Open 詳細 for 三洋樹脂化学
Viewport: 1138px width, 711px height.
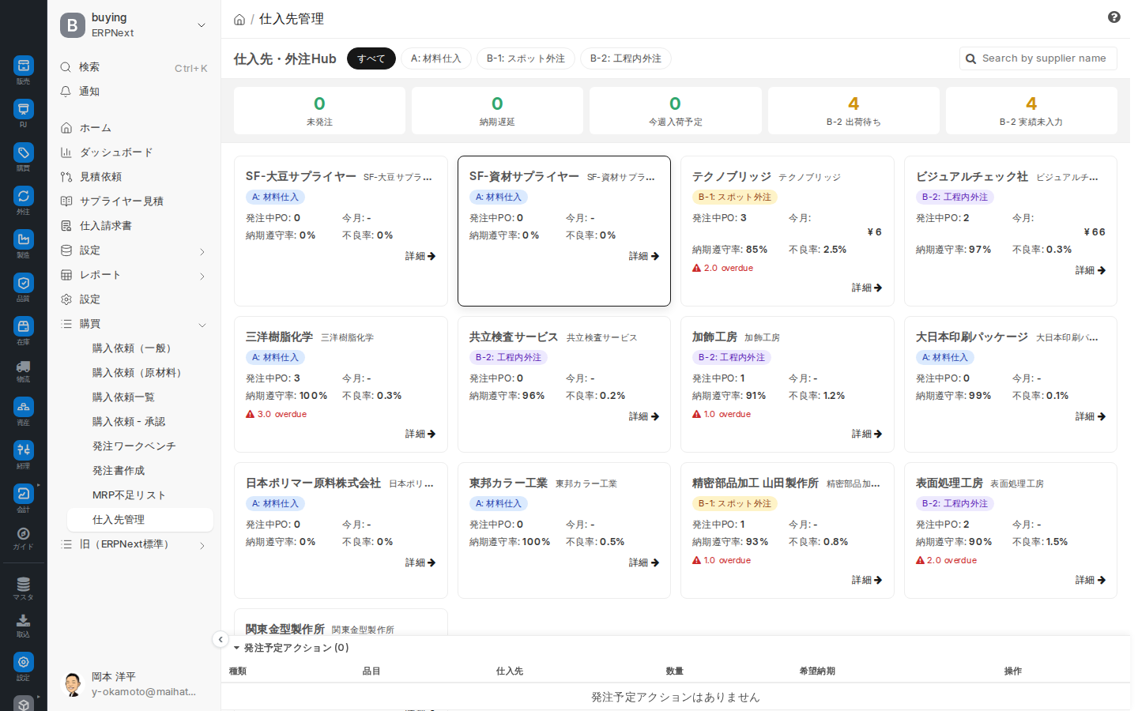click(x=420, y=434)
